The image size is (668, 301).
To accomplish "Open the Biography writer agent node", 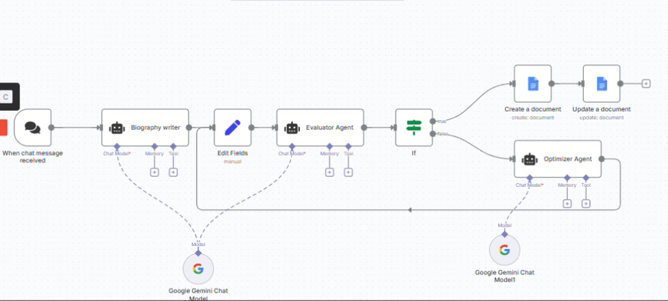I will click(145, 127).
